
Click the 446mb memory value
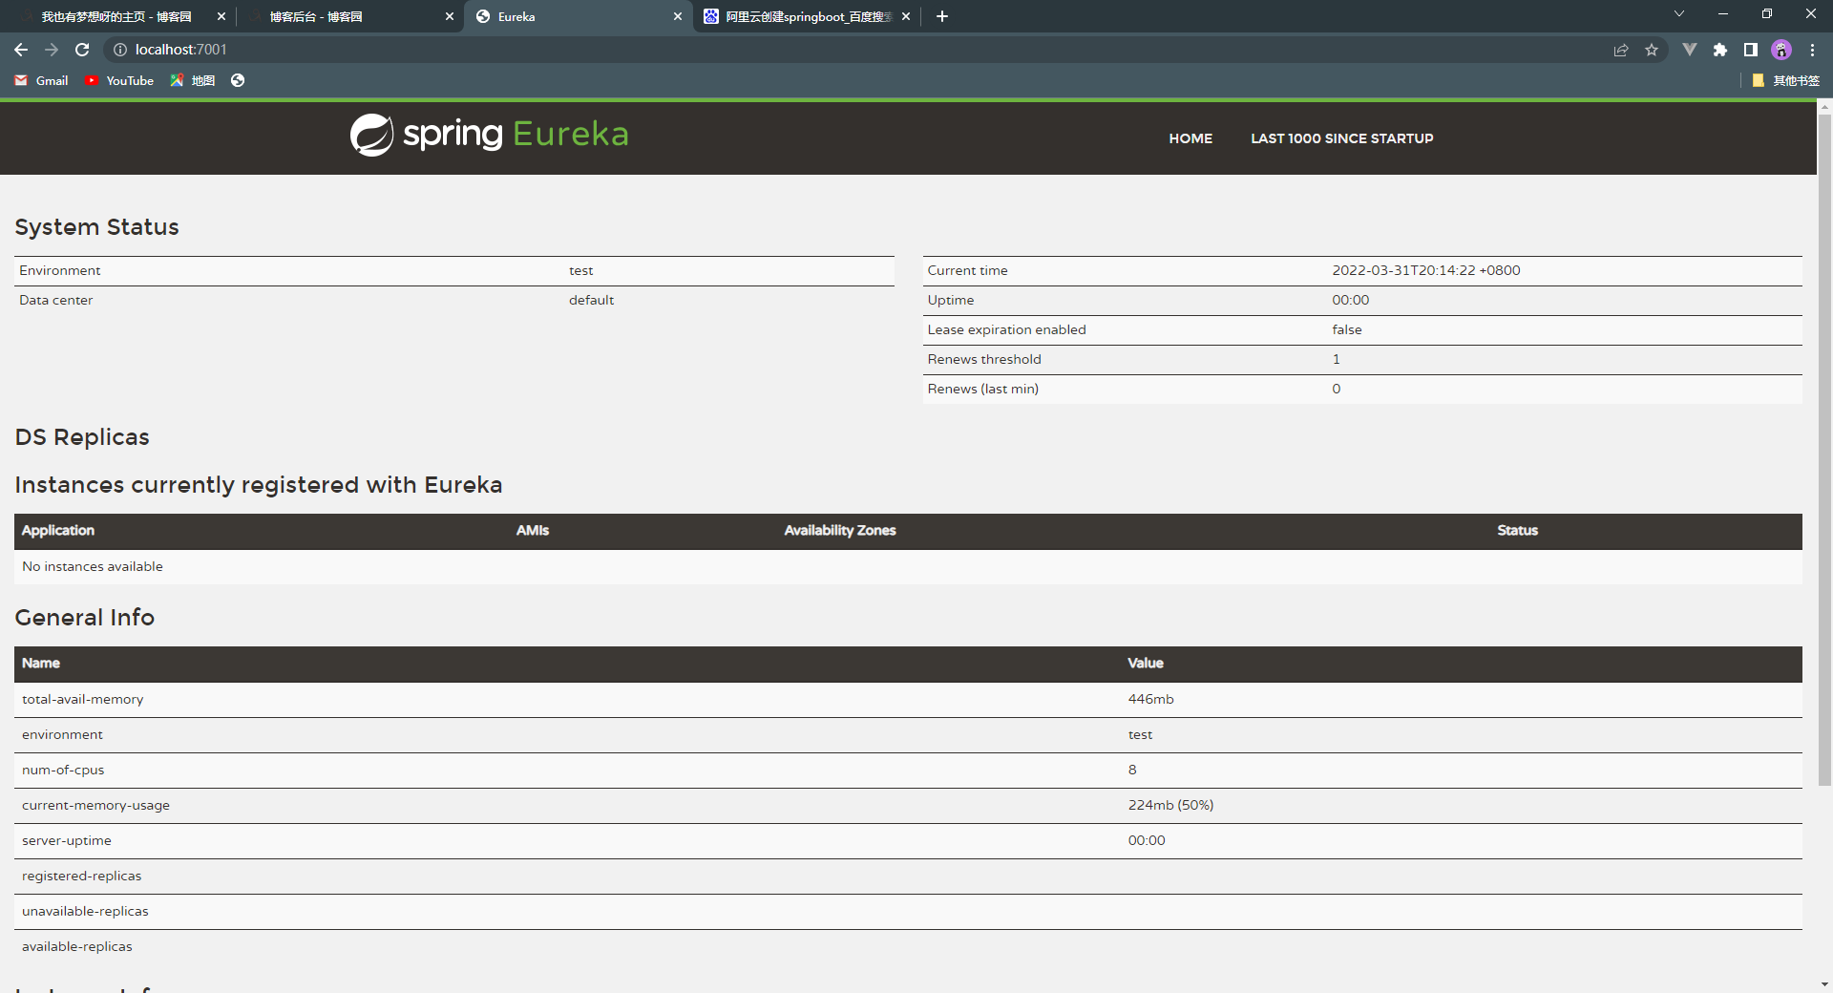(x=1151, y=700)
